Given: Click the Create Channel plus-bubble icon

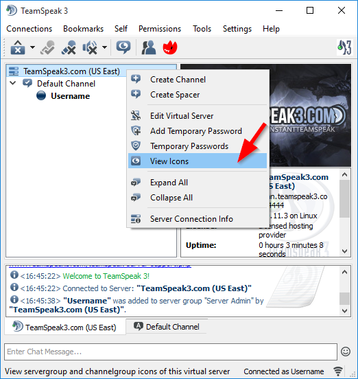Looking at the screenshot, I should coord(136,79).
